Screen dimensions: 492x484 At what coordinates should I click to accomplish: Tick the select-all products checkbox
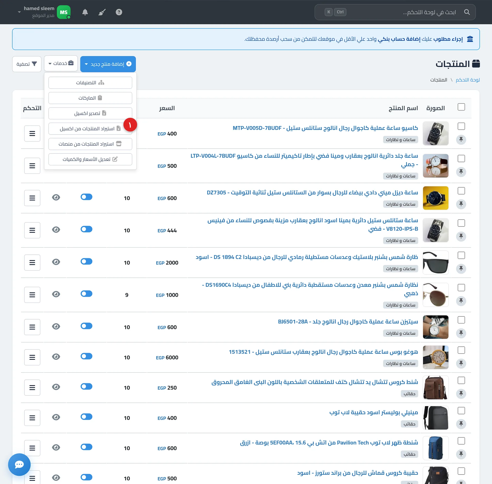pyautogui.click(x=461, y=107)
